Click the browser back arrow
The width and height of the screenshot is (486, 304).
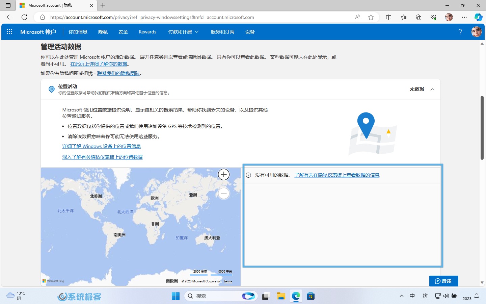[9, 17]
